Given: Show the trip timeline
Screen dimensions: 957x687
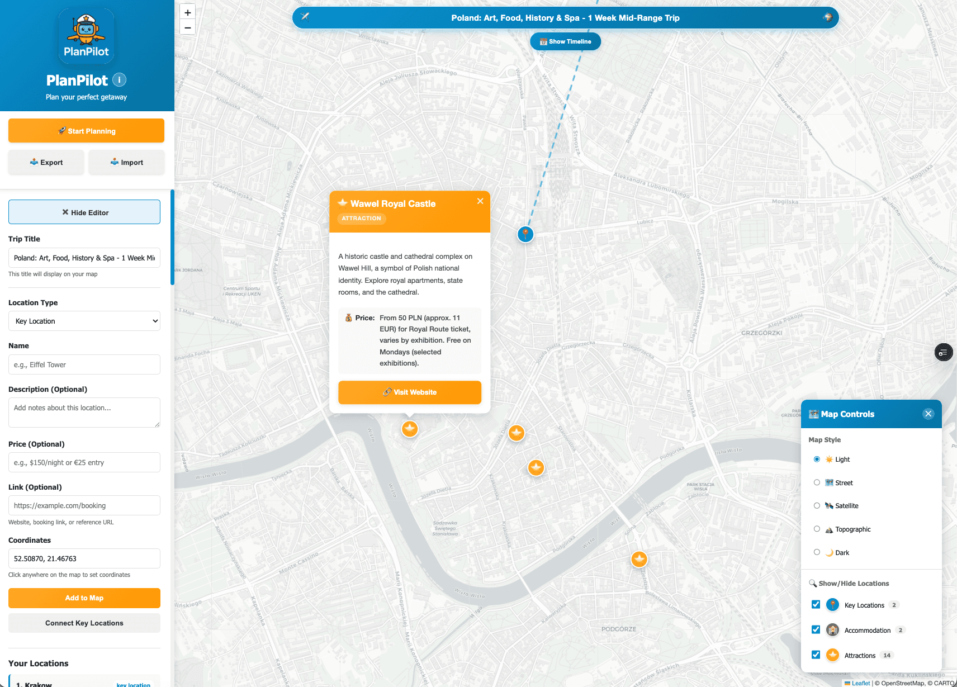Looking at the screenshot, I should (x=565, y=41).
